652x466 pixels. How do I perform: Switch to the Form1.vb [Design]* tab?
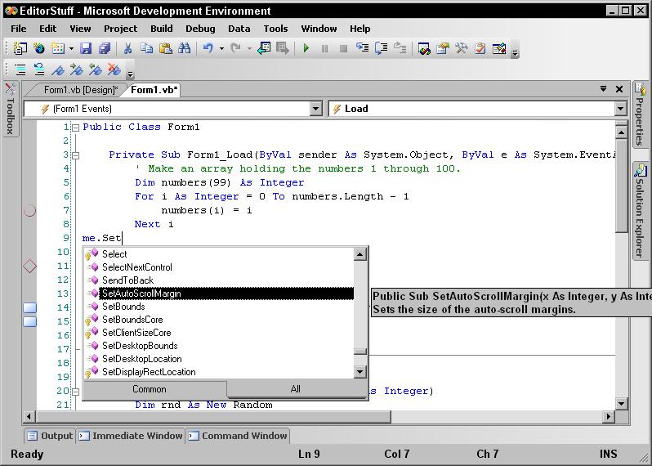point(81,90)
